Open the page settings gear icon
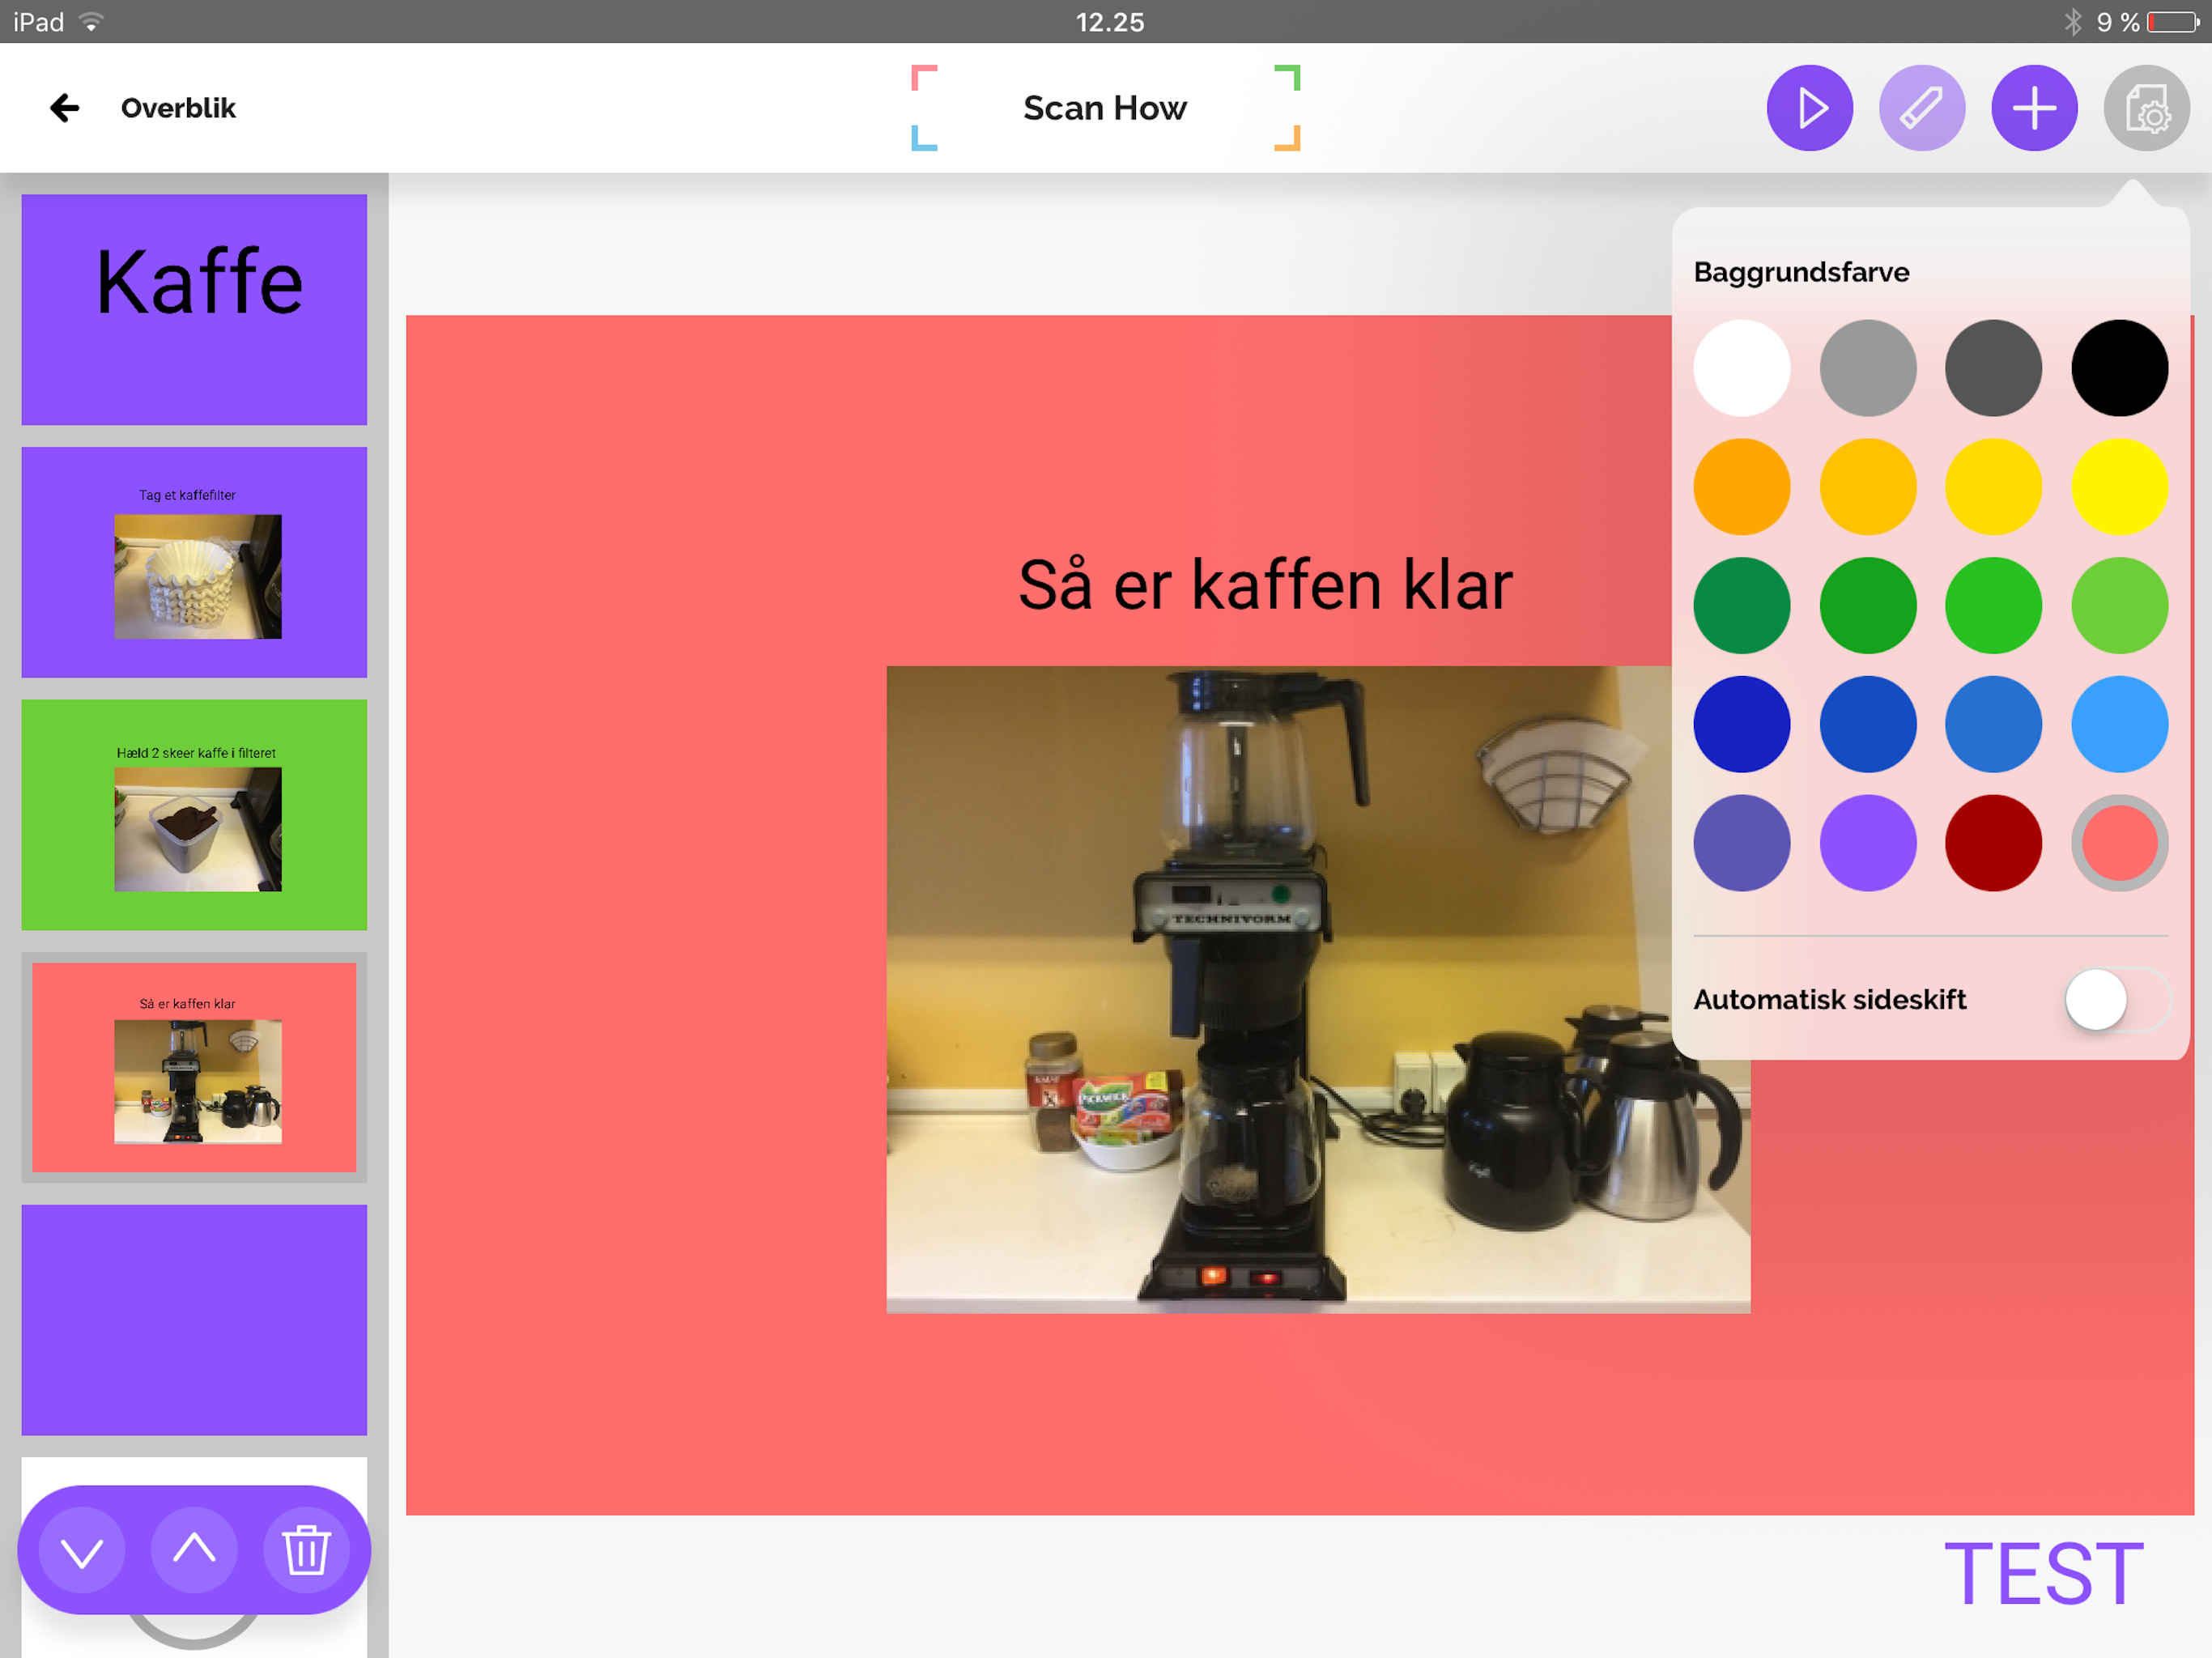 point(2146,108)
